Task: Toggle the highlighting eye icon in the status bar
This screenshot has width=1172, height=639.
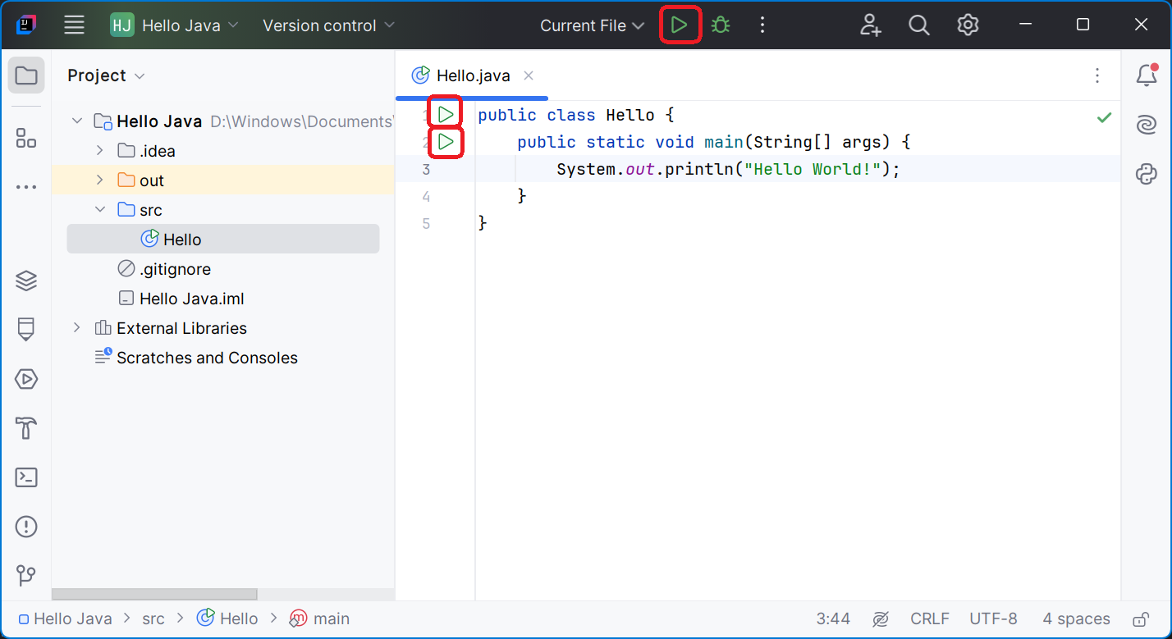Action: (881, 619)
